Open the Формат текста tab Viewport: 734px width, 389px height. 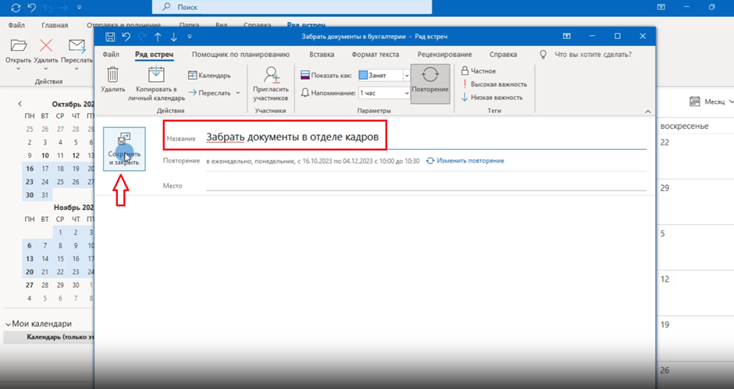(375, 55)
